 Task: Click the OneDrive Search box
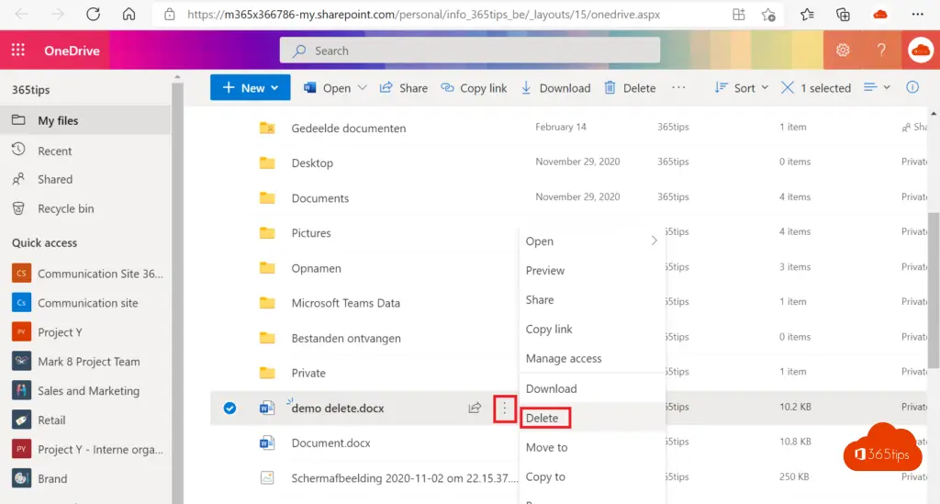[x=470, y=50]
